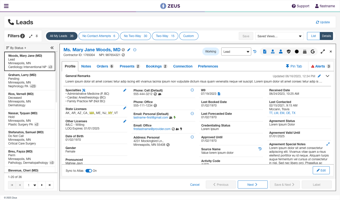The image size is (340, 200).
Task: Select the No Contact Attempts filter
Action: click(x=99, y=36)
